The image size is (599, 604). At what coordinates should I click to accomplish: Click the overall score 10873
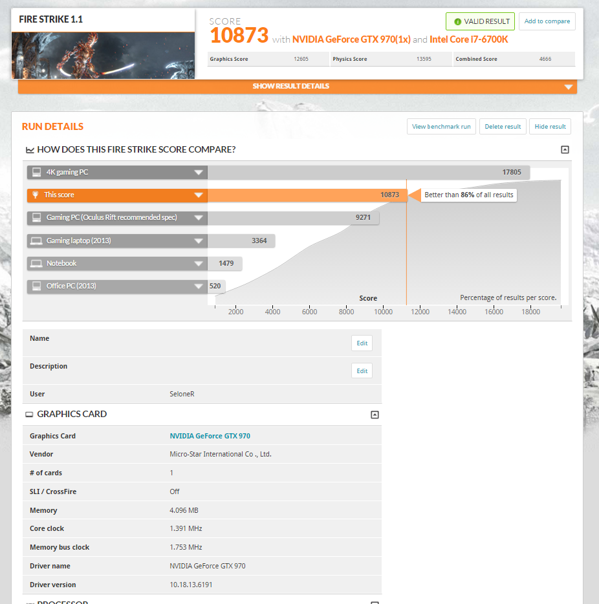(239, 36)
